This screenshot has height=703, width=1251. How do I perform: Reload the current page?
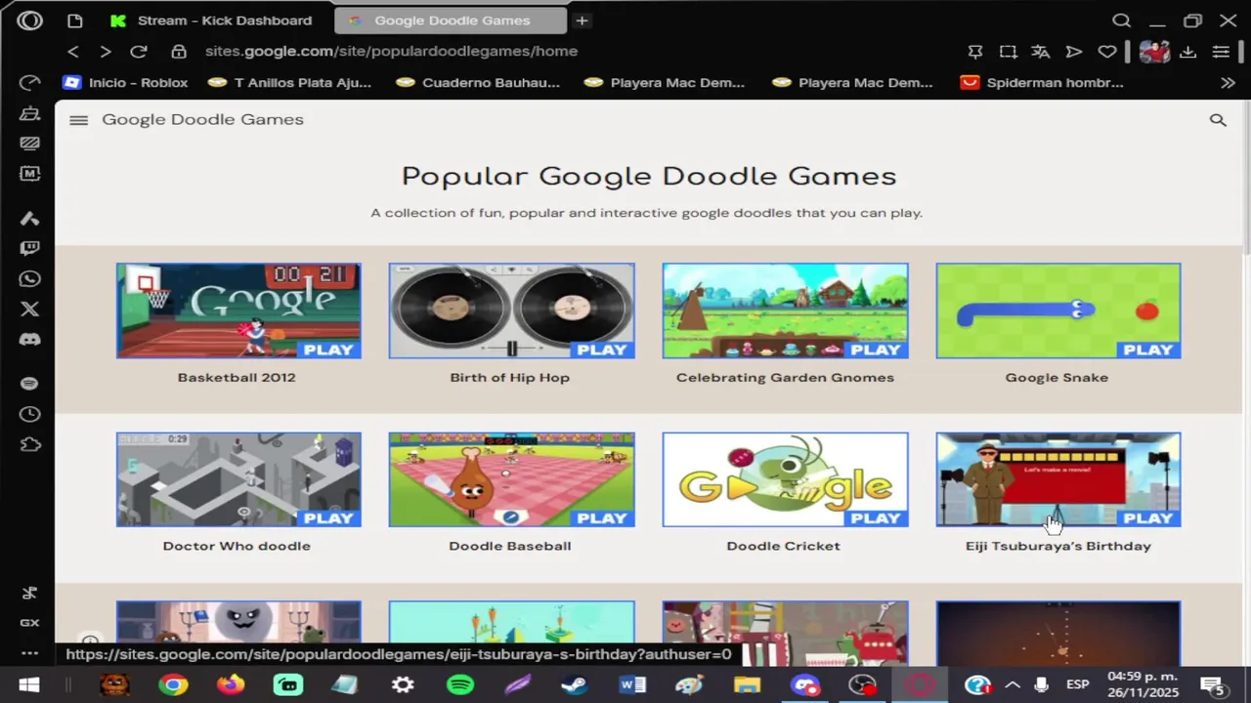pos(139,51)
